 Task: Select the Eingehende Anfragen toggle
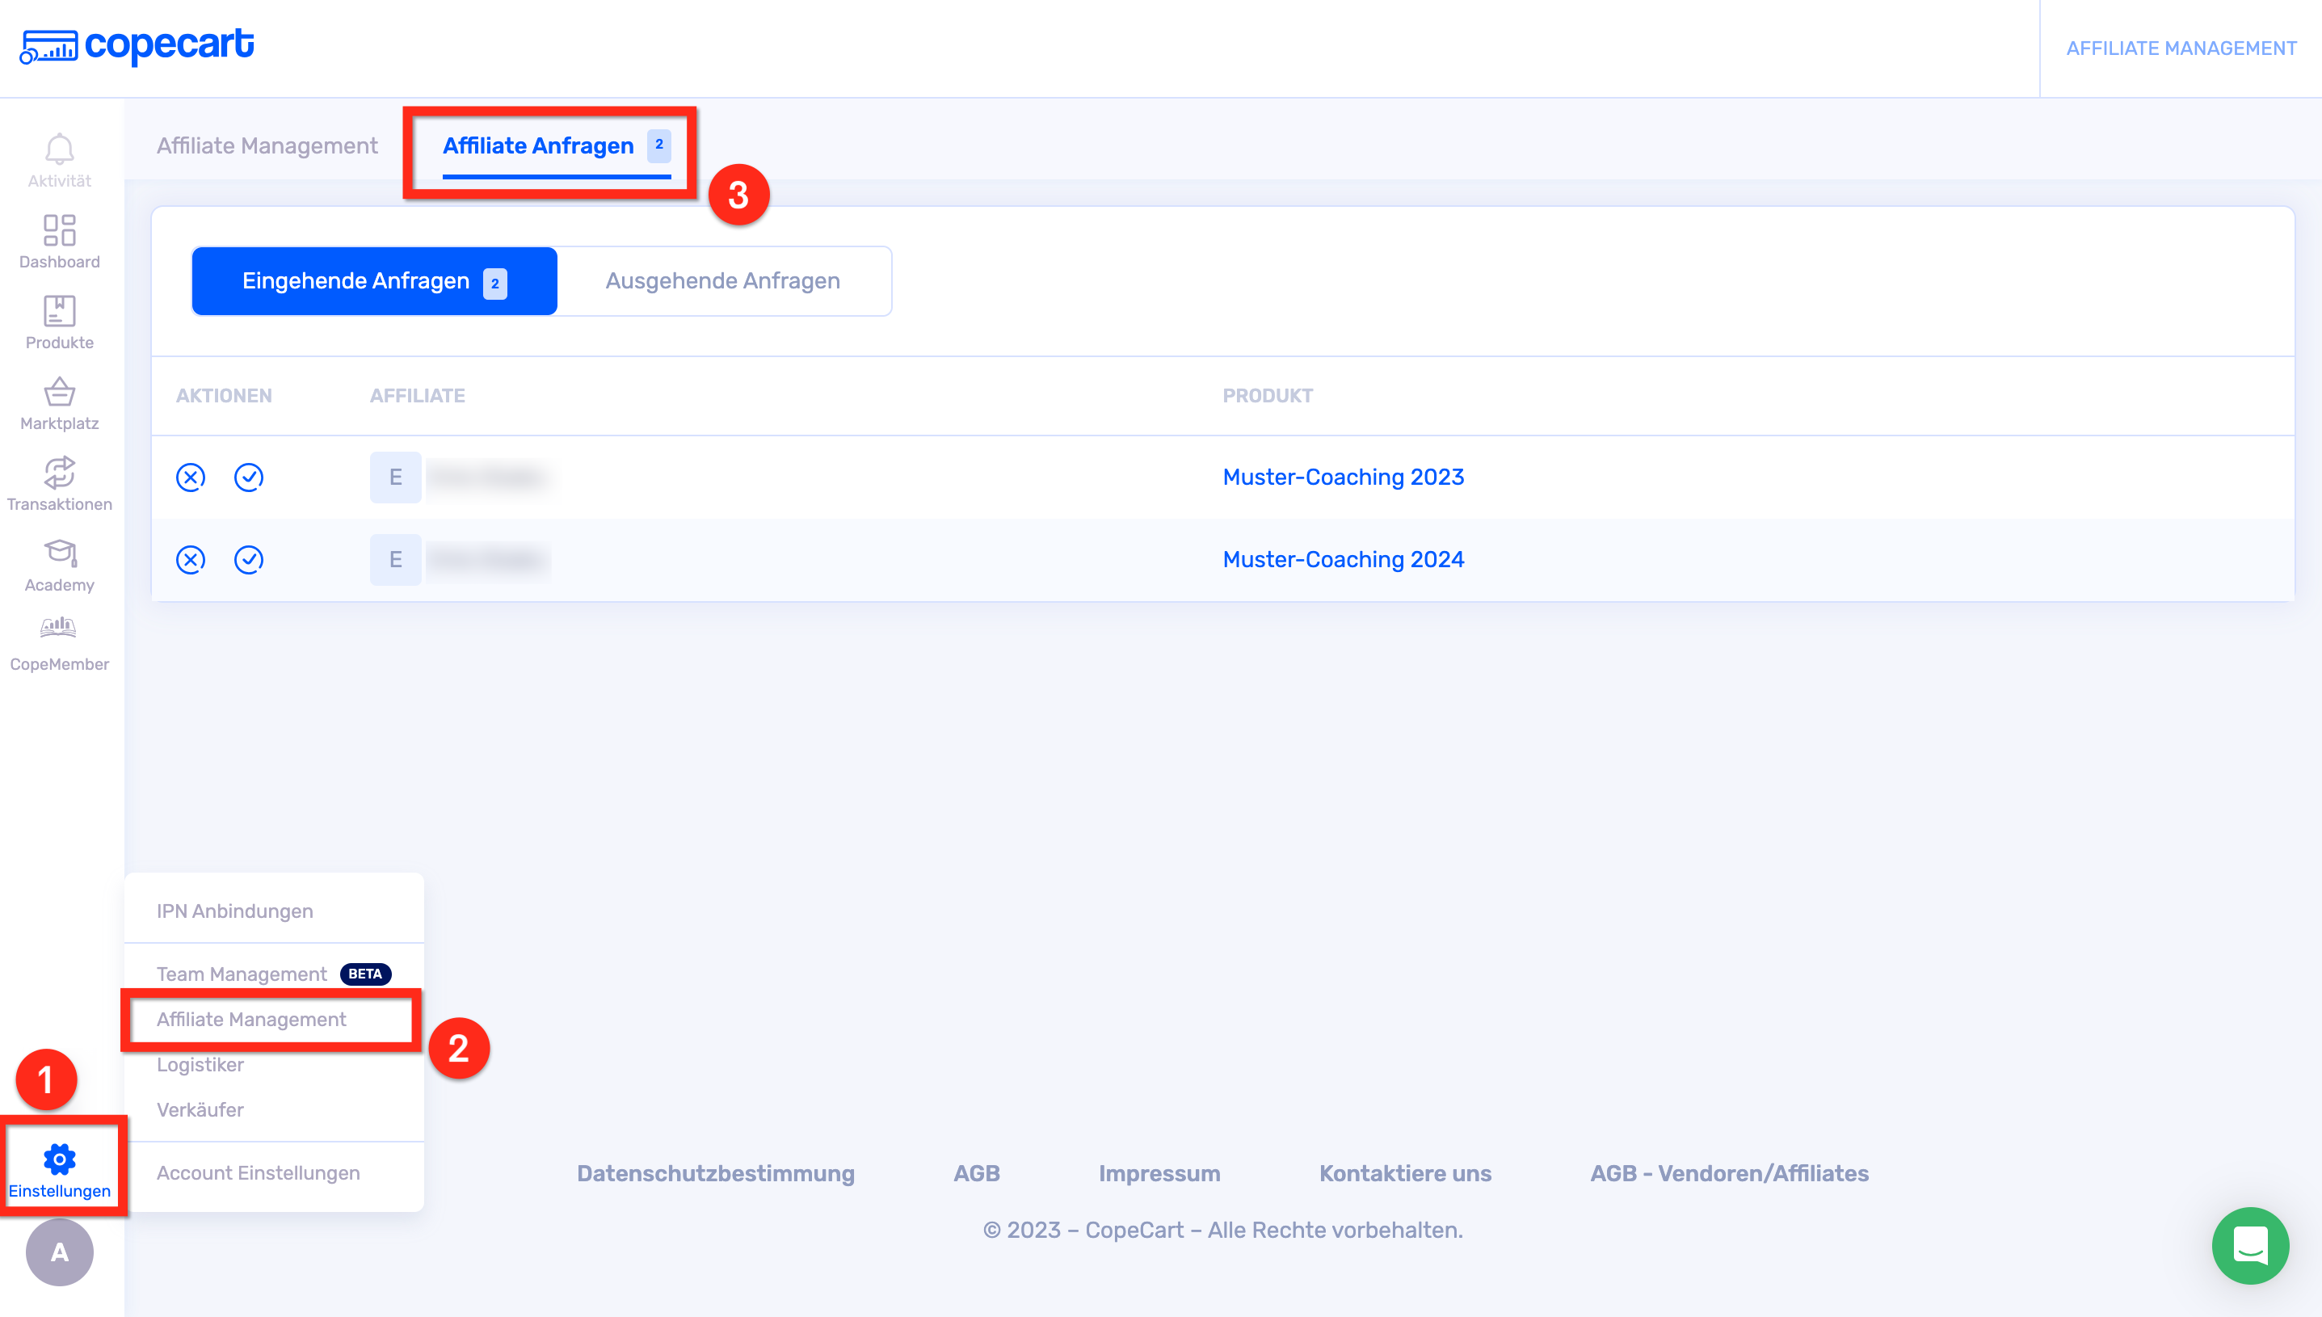[x=374, y=281]
